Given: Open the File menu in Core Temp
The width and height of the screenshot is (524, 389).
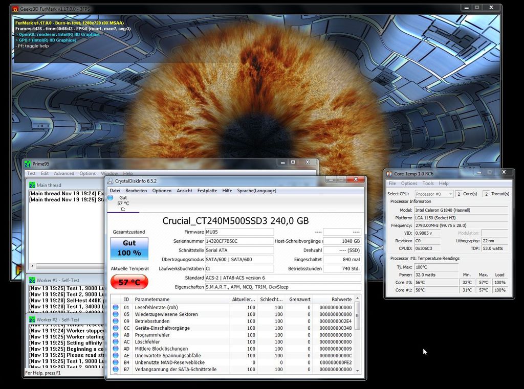Looking at the screenshot, I should pyautogui.click(x=392, y=184).
